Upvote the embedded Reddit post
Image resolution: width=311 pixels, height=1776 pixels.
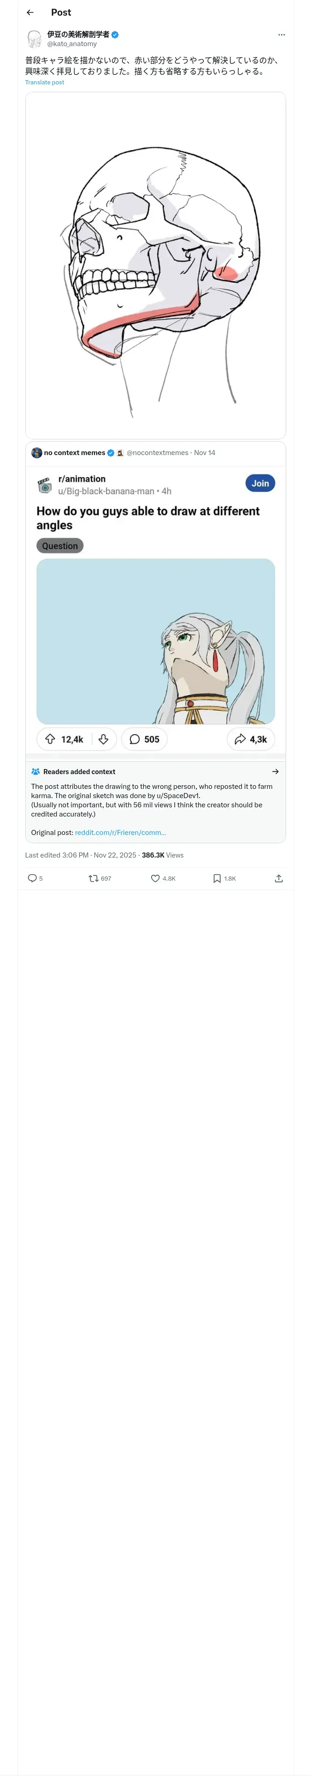pos(50,739)
